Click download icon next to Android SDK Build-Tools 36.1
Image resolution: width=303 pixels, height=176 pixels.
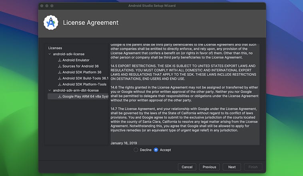[x=60, y=78]
